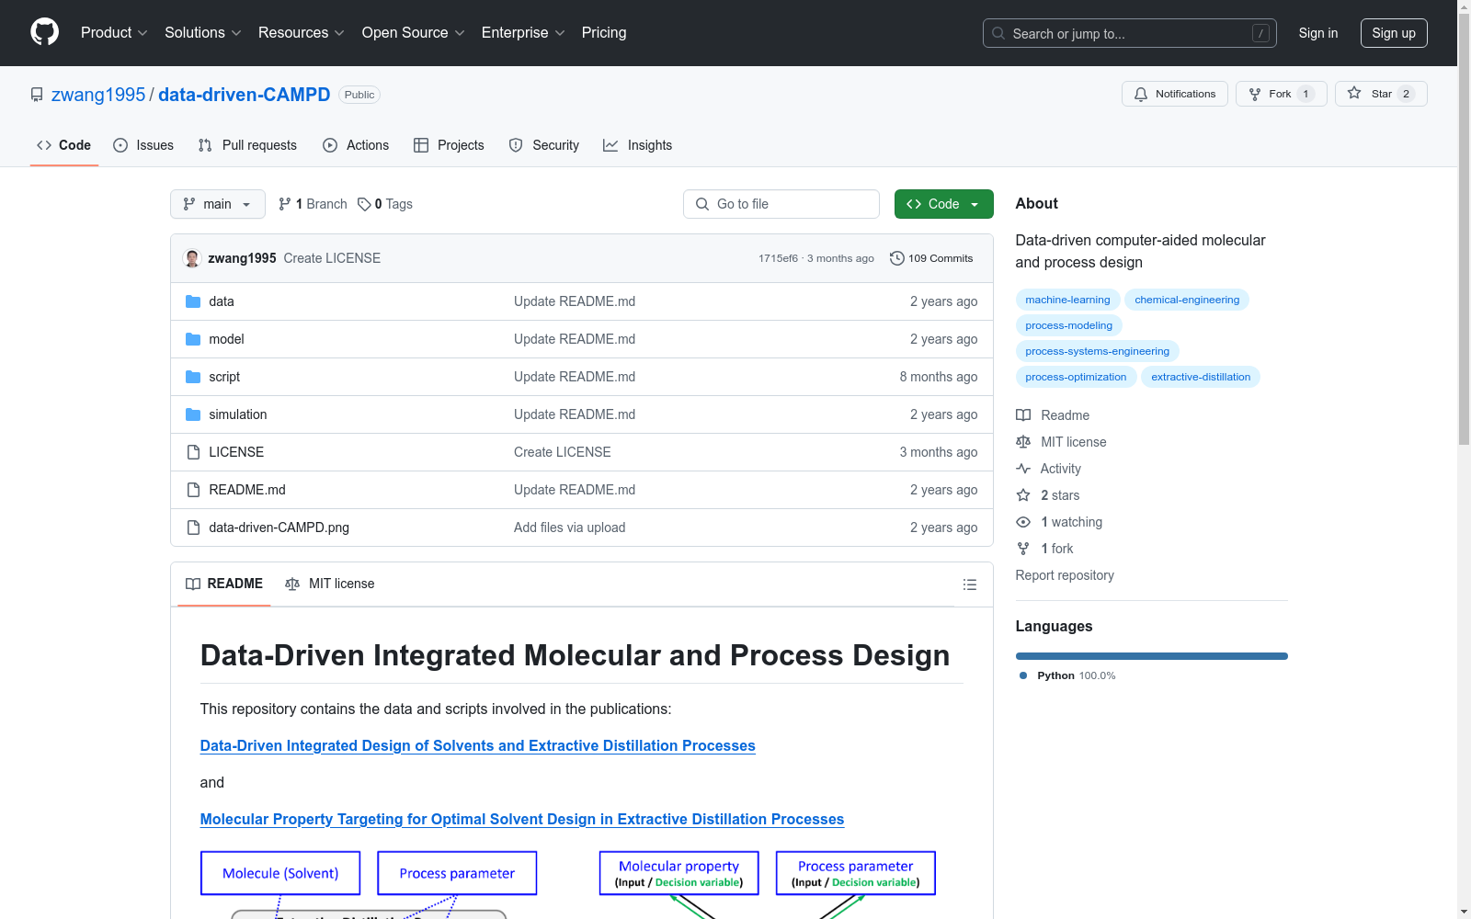Fork this repository
The height and width of the screenshot is (919, 1471).
[x=1282, y=94]
